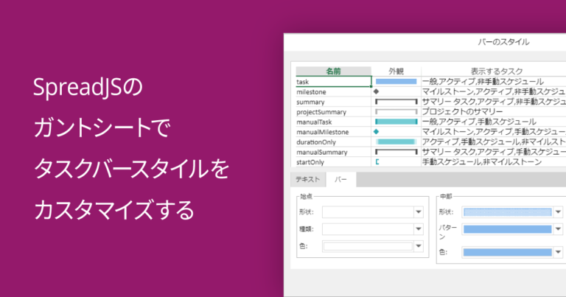
Task: Click the blue 中部 色 color swatch
Action: (508, 252)
